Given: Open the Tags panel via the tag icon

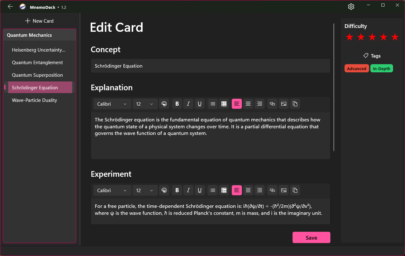Looking at the screenshot, I should tap(366, 56).
